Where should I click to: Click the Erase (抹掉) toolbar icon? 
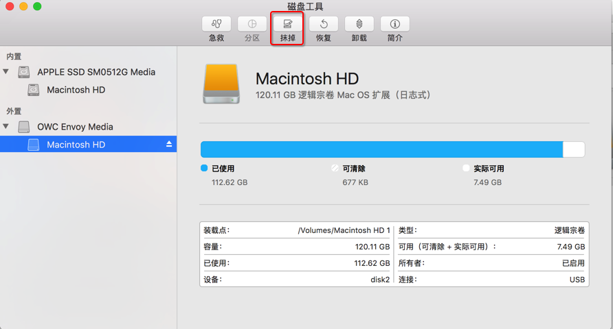point(288,24)
